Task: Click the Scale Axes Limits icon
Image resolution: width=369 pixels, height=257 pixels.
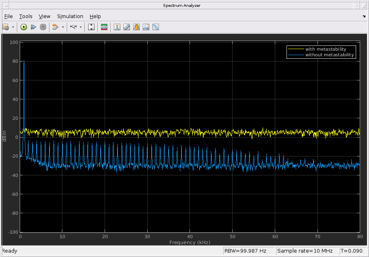Action: click(x=91, y=27)
